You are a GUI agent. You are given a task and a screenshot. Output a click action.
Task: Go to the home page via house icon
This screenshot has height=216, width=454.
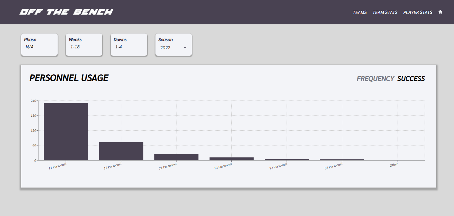click(440, 12)
